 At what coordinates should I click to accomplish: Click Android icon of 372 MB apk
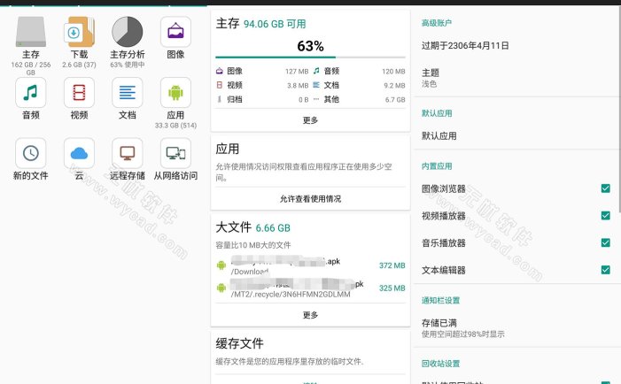point(221,265)
